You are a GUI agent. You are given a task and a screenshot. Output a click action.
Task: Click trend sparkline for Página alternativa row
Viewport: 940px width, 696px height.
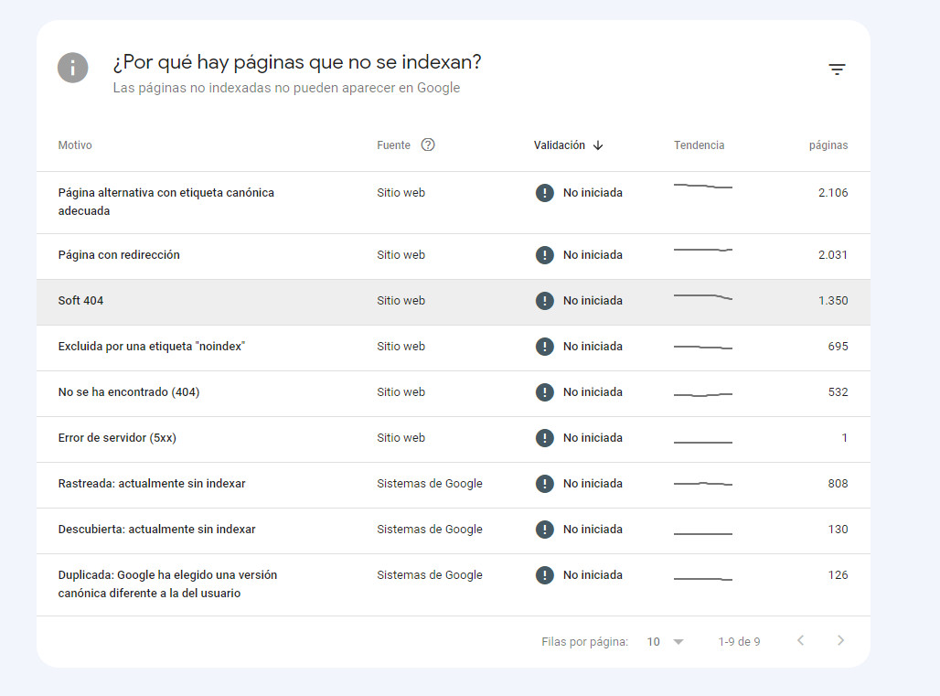click(x=702, y=187)
